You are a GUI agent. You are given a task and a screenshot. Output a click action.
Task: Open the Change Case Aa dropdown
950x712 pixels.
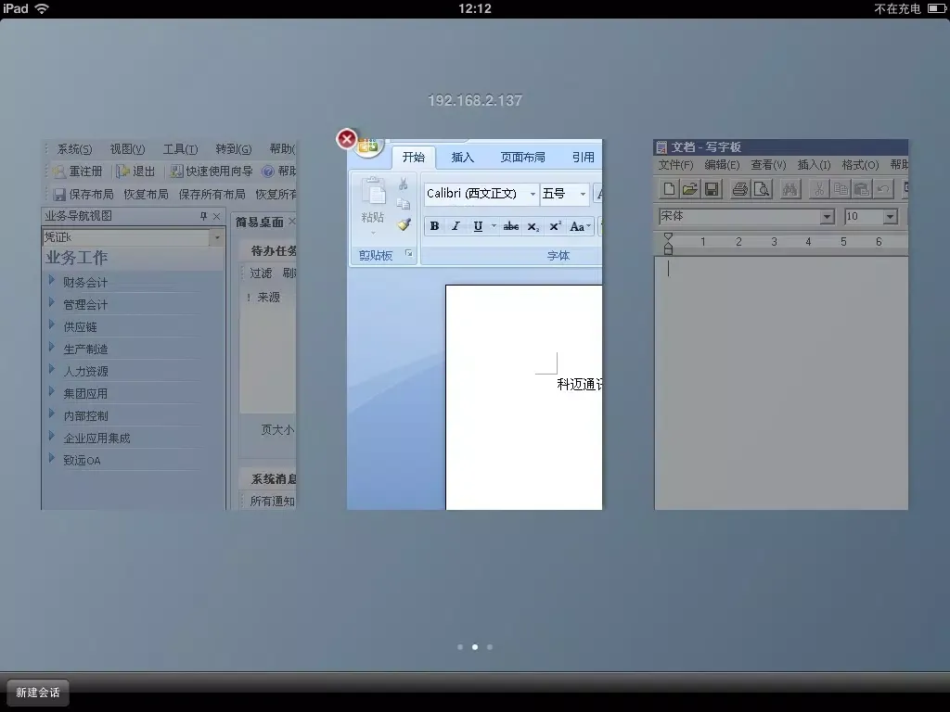[x=580, y=226]
